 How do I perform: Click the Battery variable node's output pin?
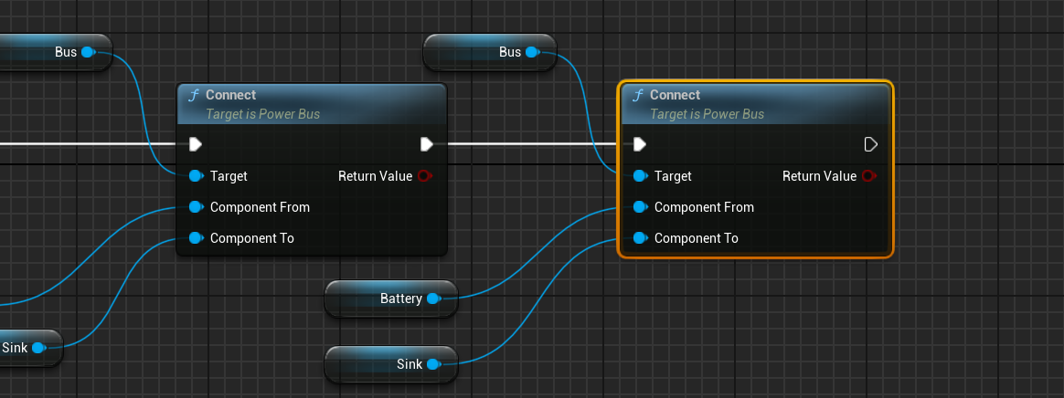tap(433, 298)
